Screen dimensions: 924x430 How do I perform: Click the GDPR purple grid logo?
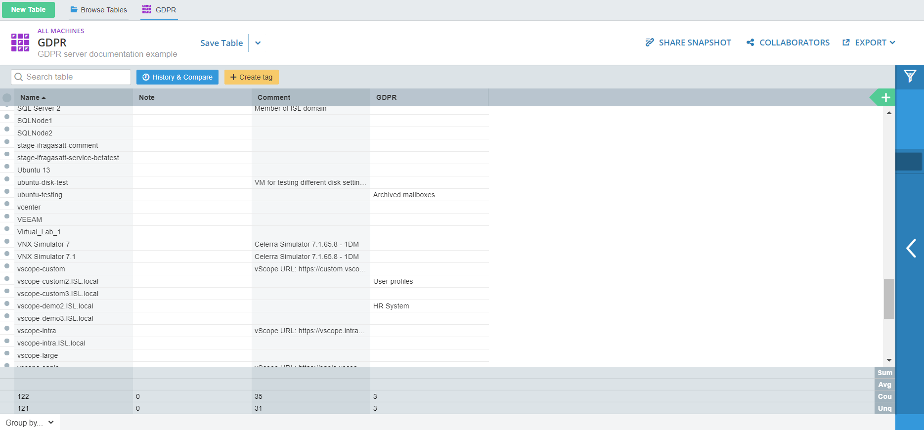click(x=20, y=43)
